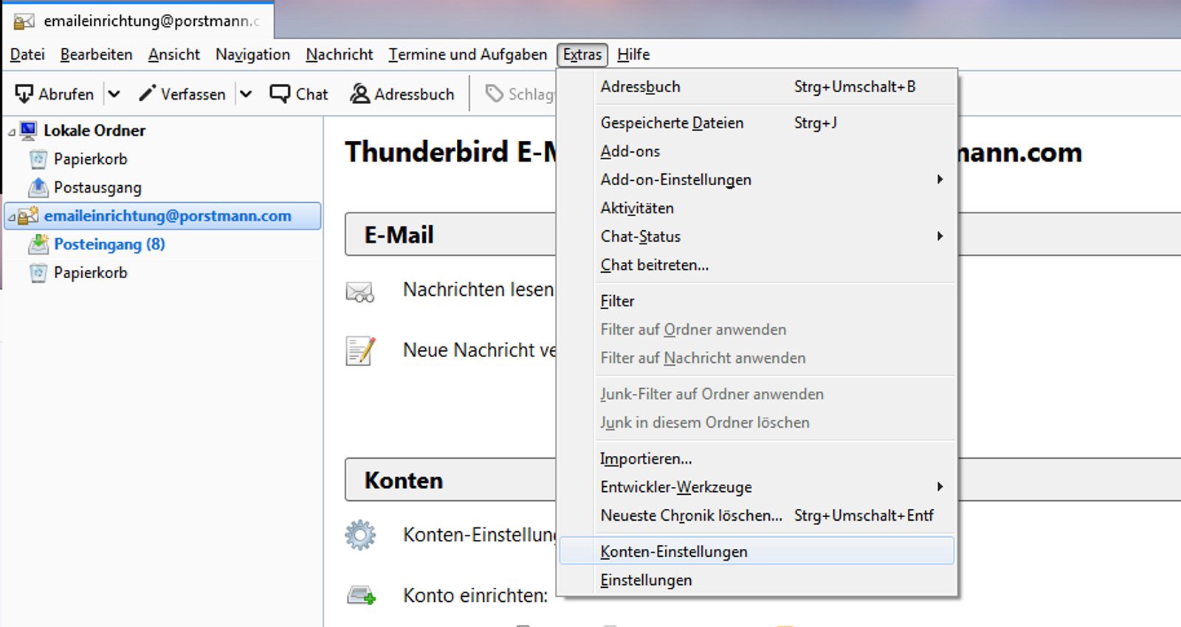Open the Bearbeiten menu
The height and width of the screenshot is (627, 1181).
point(97,55)
